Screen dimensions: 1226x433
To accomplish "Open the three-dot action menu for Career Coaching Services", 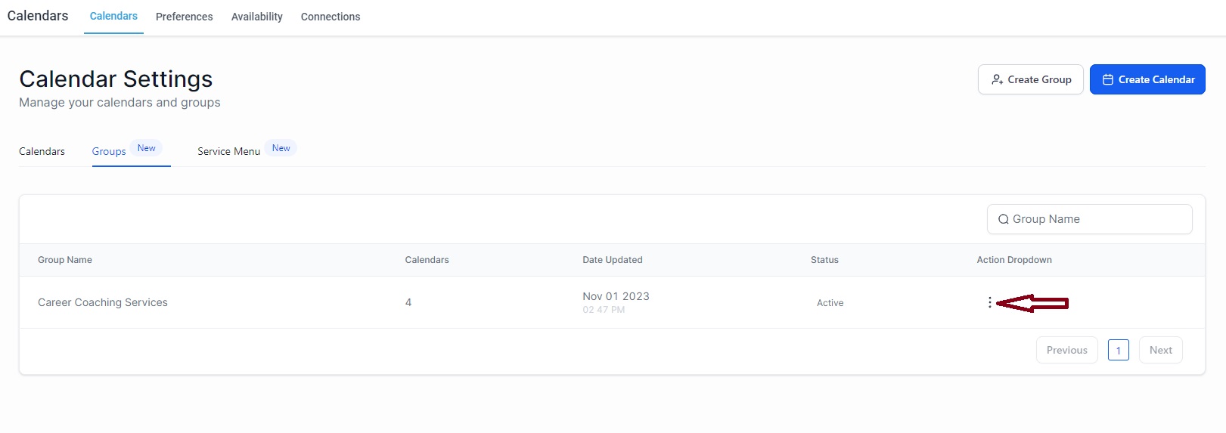I will [x=989, y=302].
